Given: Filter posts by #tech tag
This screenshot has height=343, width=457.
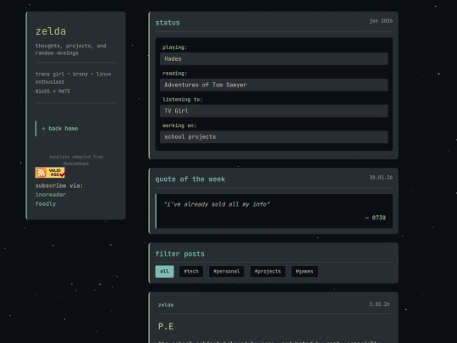Looking at the screenshot, I should tap(191, 272).
